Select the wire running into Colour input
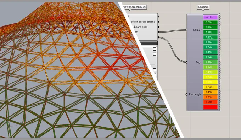Viewport: 241px width, 140px height. [172, 31]
